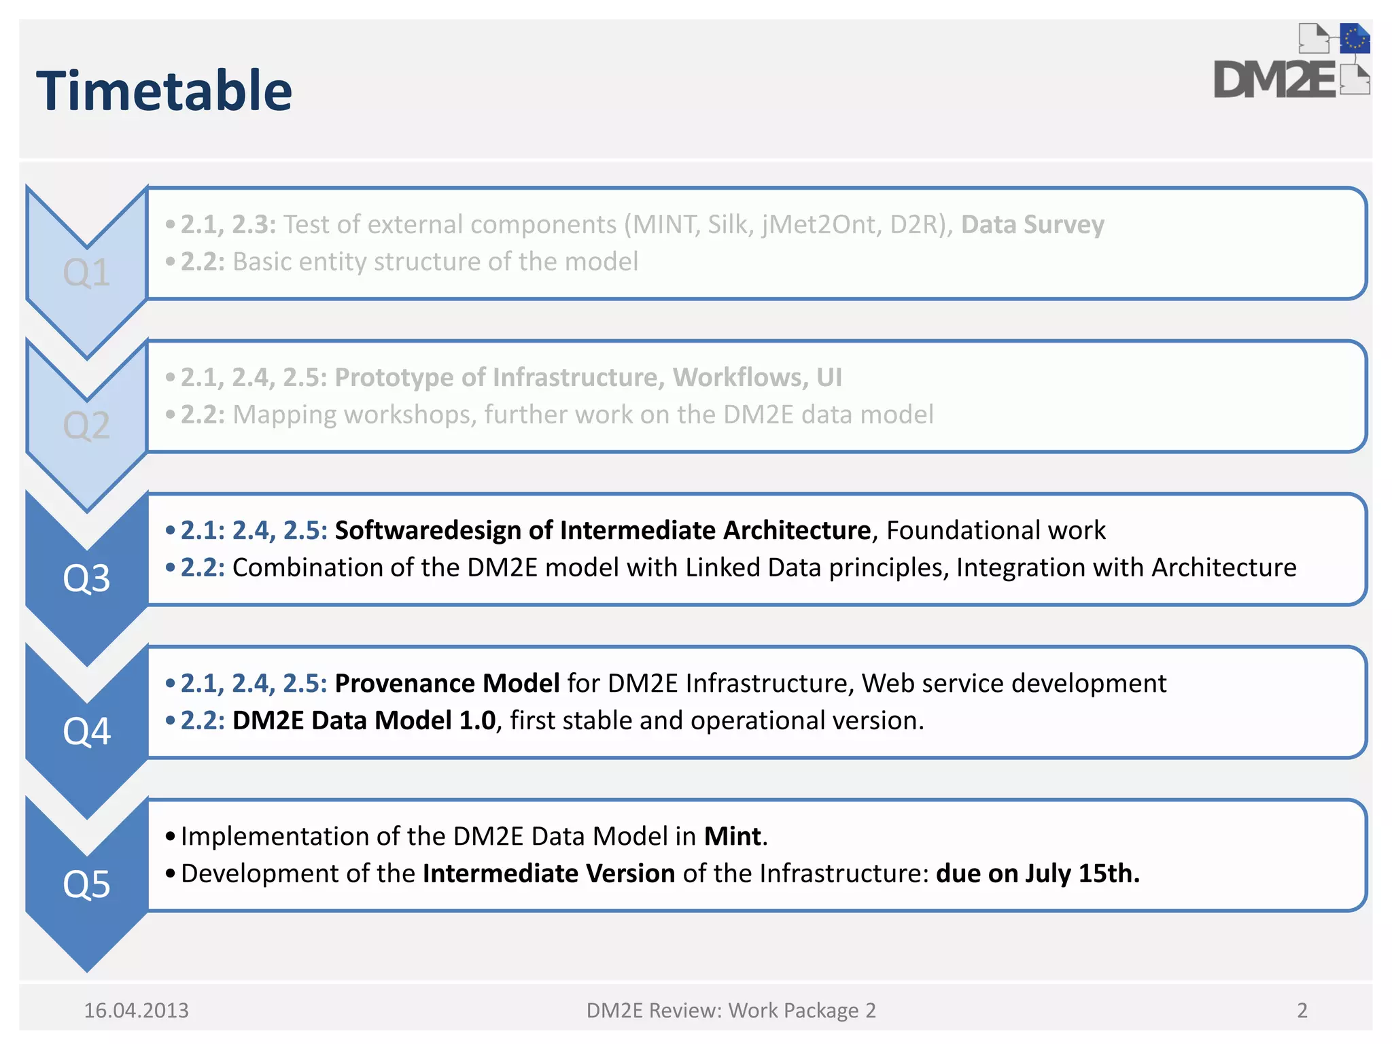The image size is (1392, 1044).
Task: Click the slide page number 2
Action: (x=1302, y=1011)
